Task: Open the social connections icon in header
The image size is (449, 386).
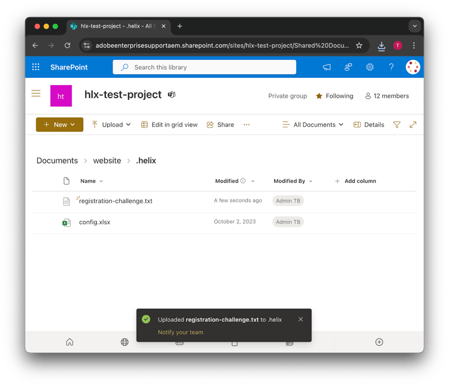Action: 348,67
